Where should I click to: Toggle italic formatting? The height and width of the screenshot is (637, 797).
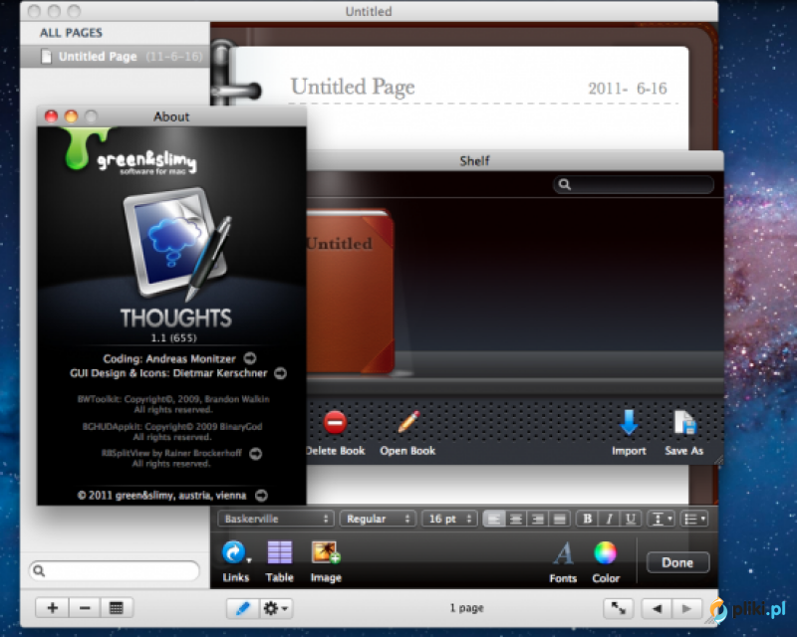tap(609, 519)
